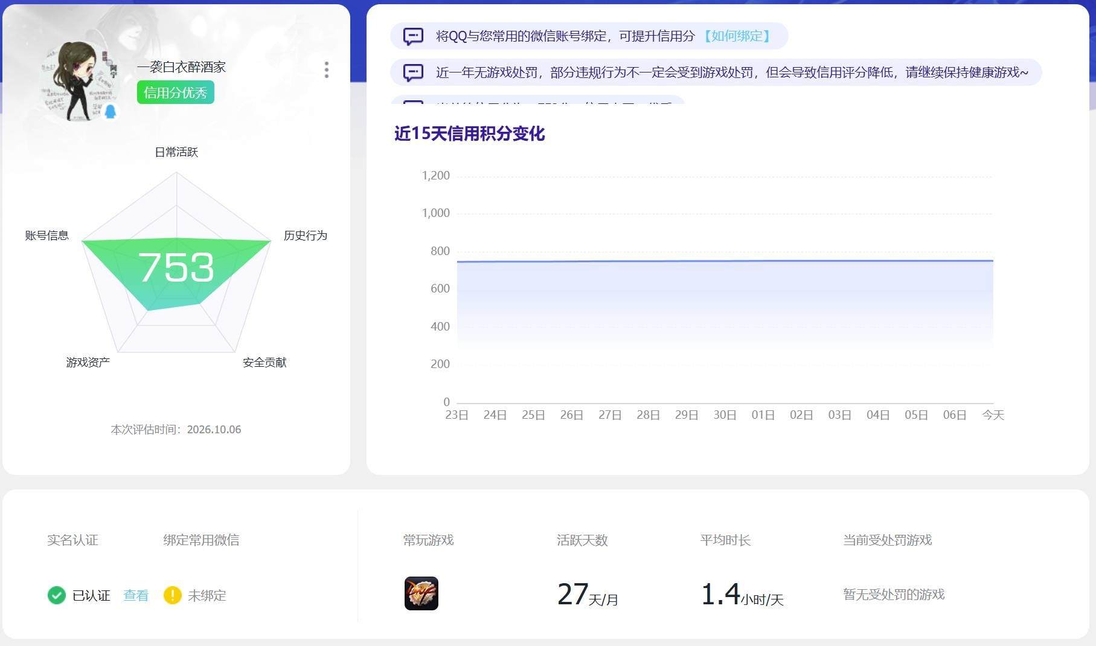
Task: Click the 今天 point on the chart axis
Action: click(993, 415)
